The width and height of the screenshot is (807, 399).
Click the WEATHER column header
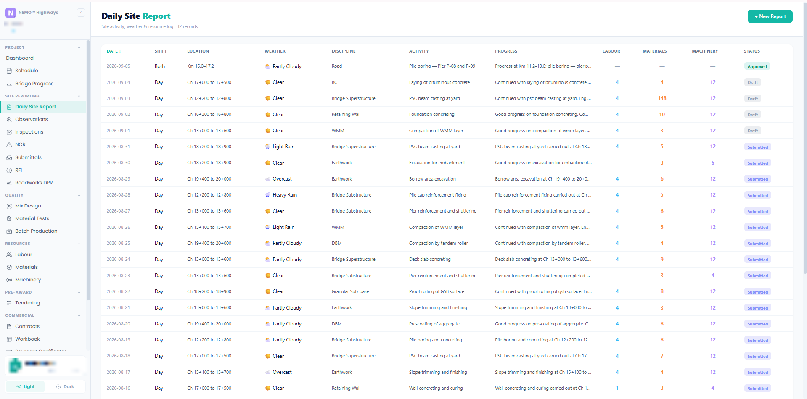(275, 51)
